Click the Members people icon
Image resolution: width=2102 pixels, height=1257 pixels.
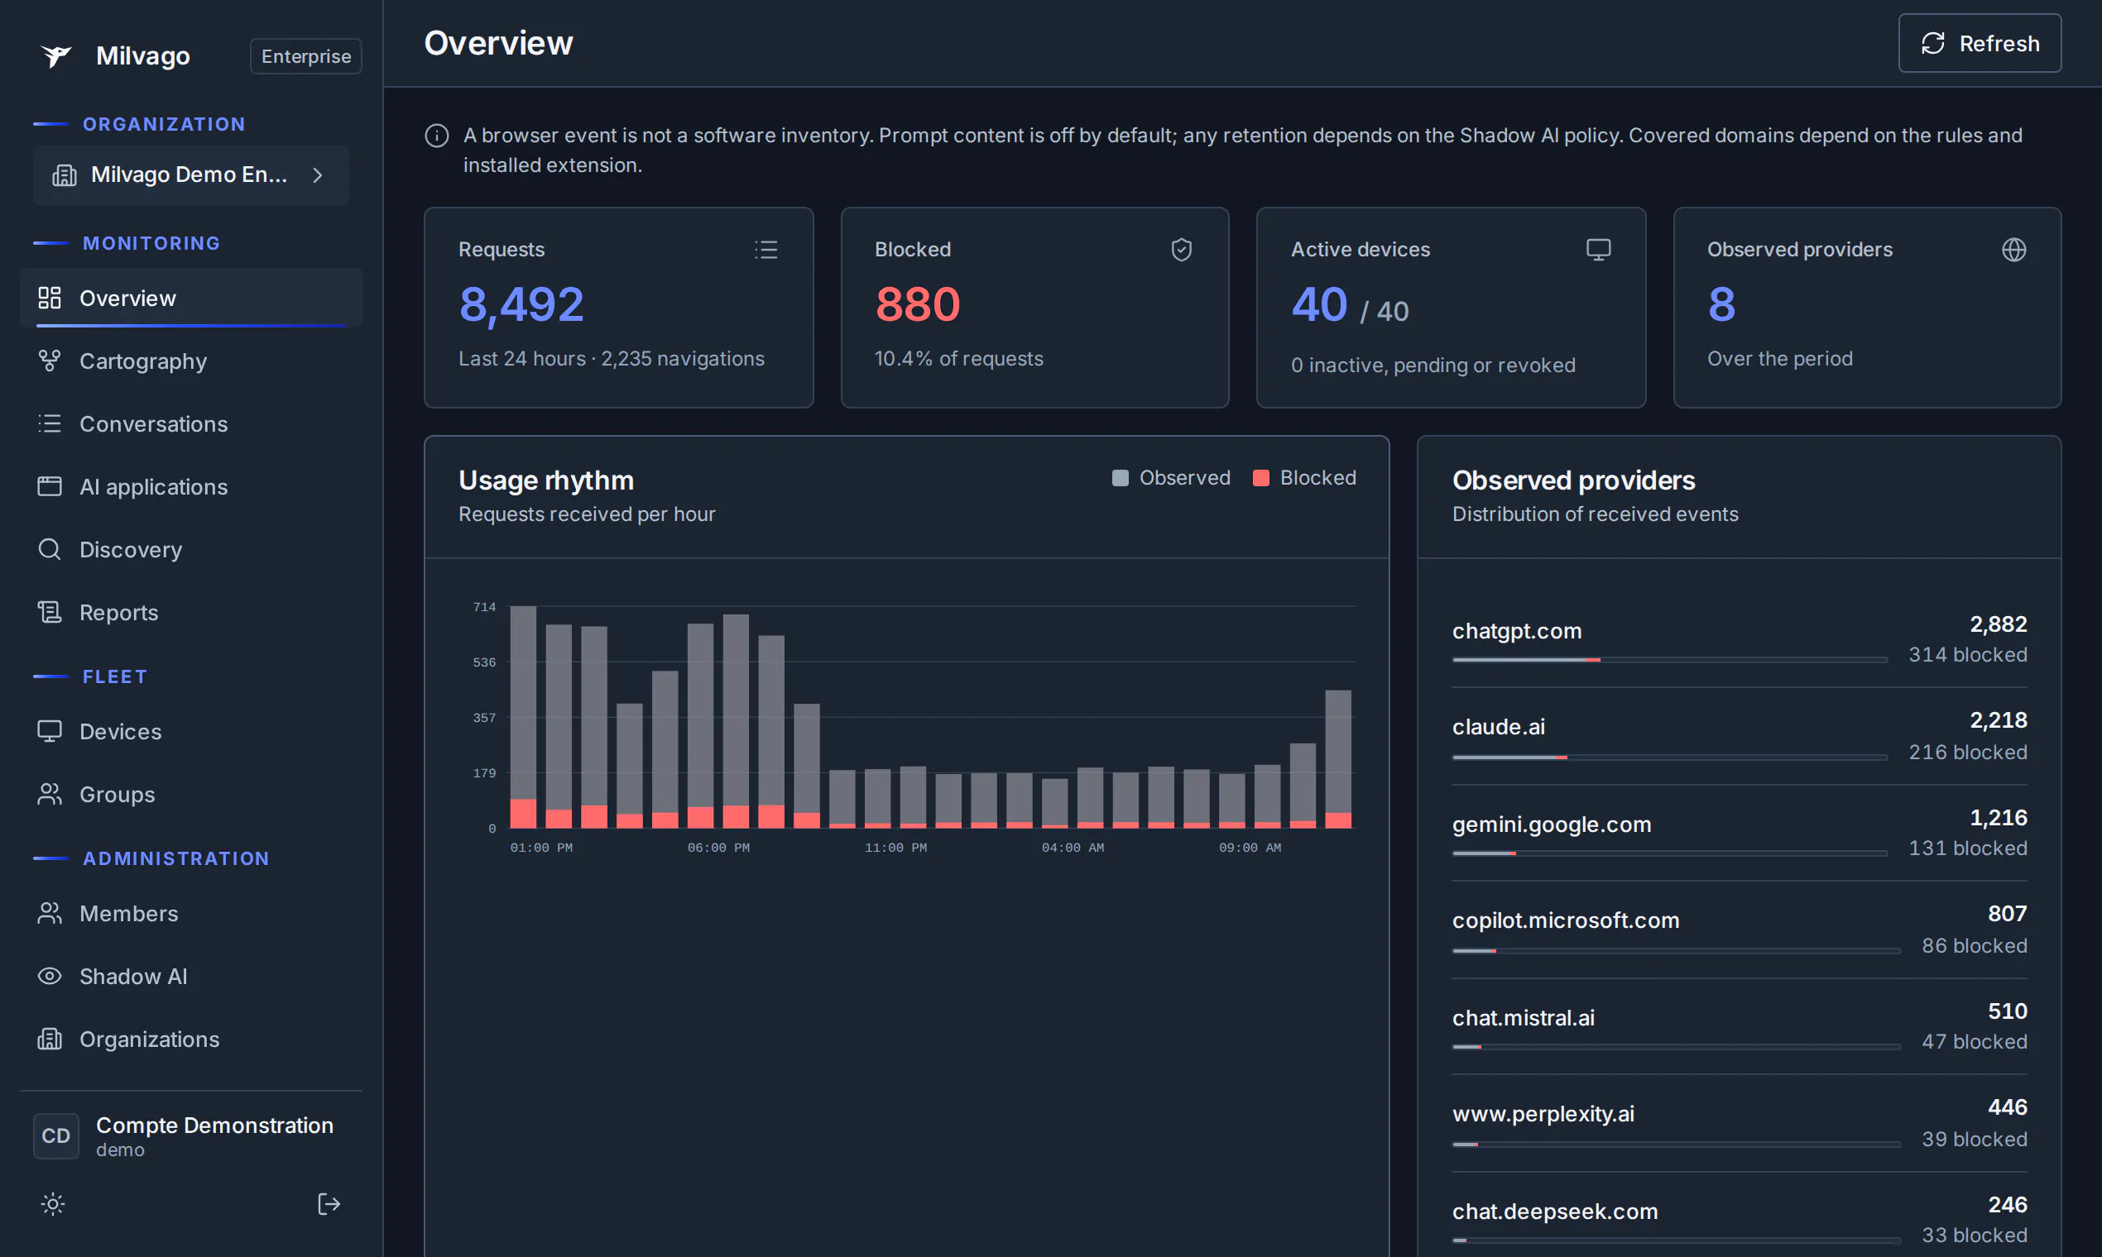[49, 913]
